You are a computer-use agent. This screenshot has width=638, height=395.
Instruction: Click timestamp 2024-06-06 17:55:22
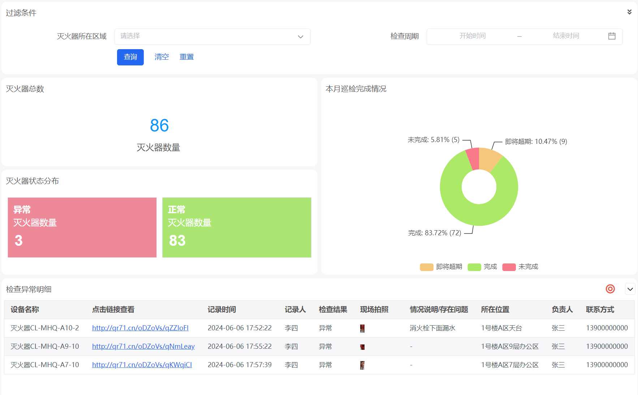coord(240,346)
